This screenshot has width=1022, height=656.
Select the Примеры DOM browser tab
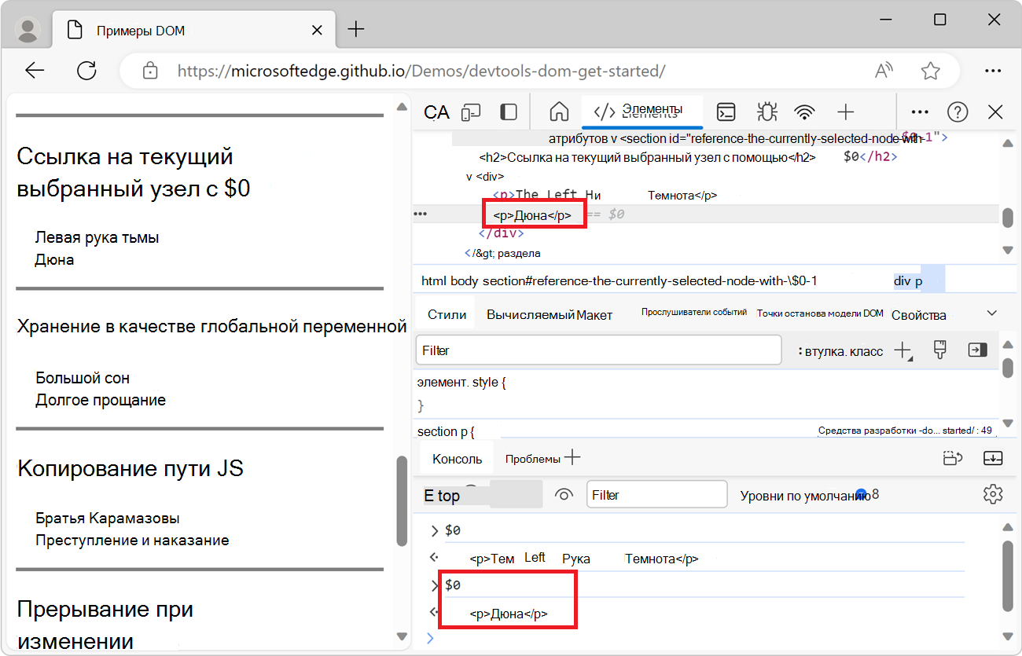pyautogui.click(x=193, y=31)
